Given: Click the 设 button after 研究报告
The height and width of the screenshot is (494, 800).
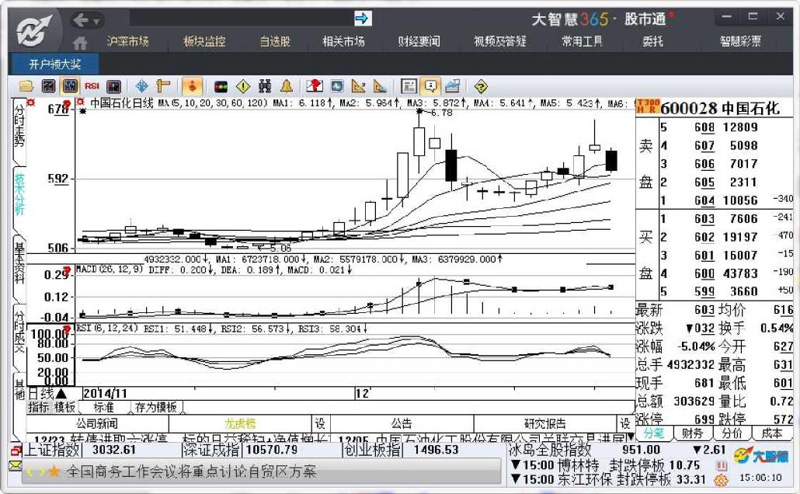Looking at the screenshot, I should [x=625, y=423].
